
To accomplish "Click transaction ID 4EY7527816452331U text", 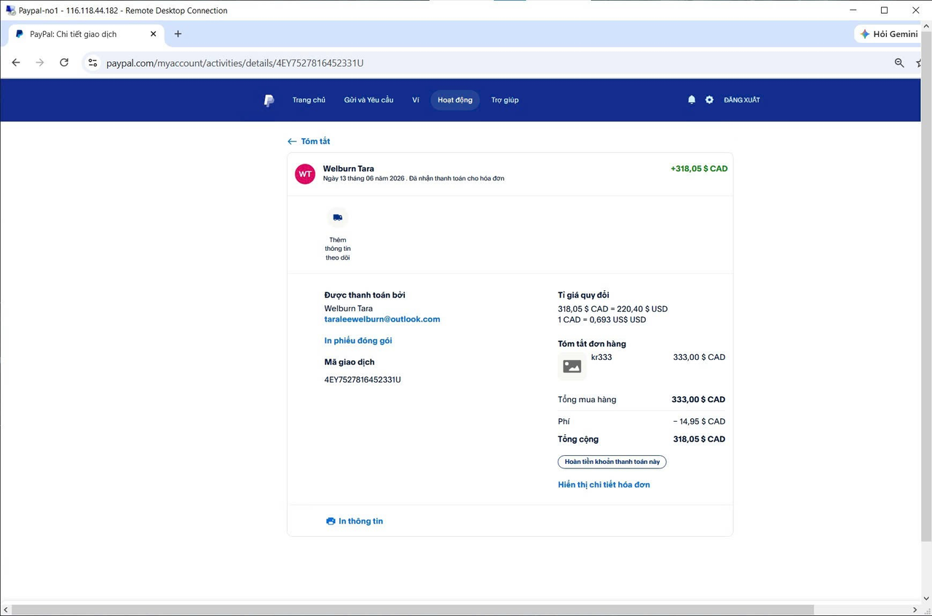I will 363,380.
